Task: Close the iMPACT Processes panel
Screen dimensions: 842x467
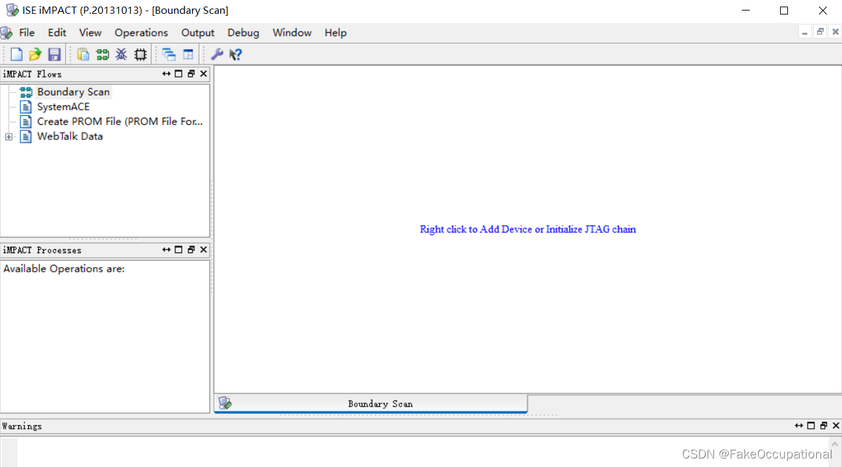Action: point(204,249)
